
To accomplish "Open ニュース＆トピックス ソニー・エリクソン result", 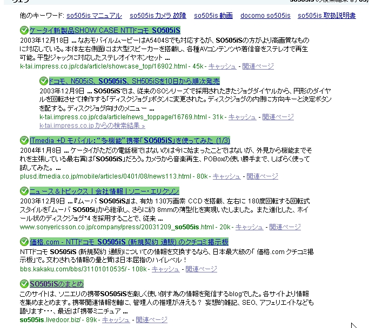I will pos(104,191).
